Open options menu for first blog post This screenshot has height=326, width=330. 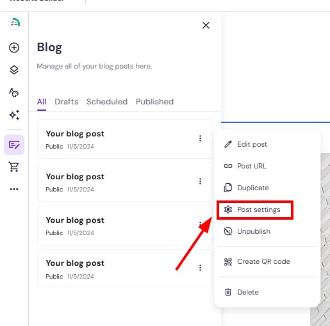pyautogui.click(x=200, y=138)
